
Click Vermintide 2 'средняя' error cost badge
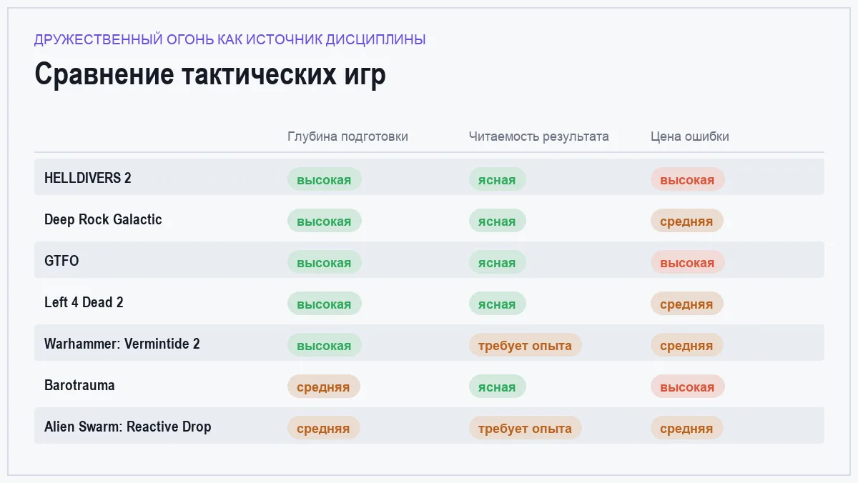(x=687, y=345)
